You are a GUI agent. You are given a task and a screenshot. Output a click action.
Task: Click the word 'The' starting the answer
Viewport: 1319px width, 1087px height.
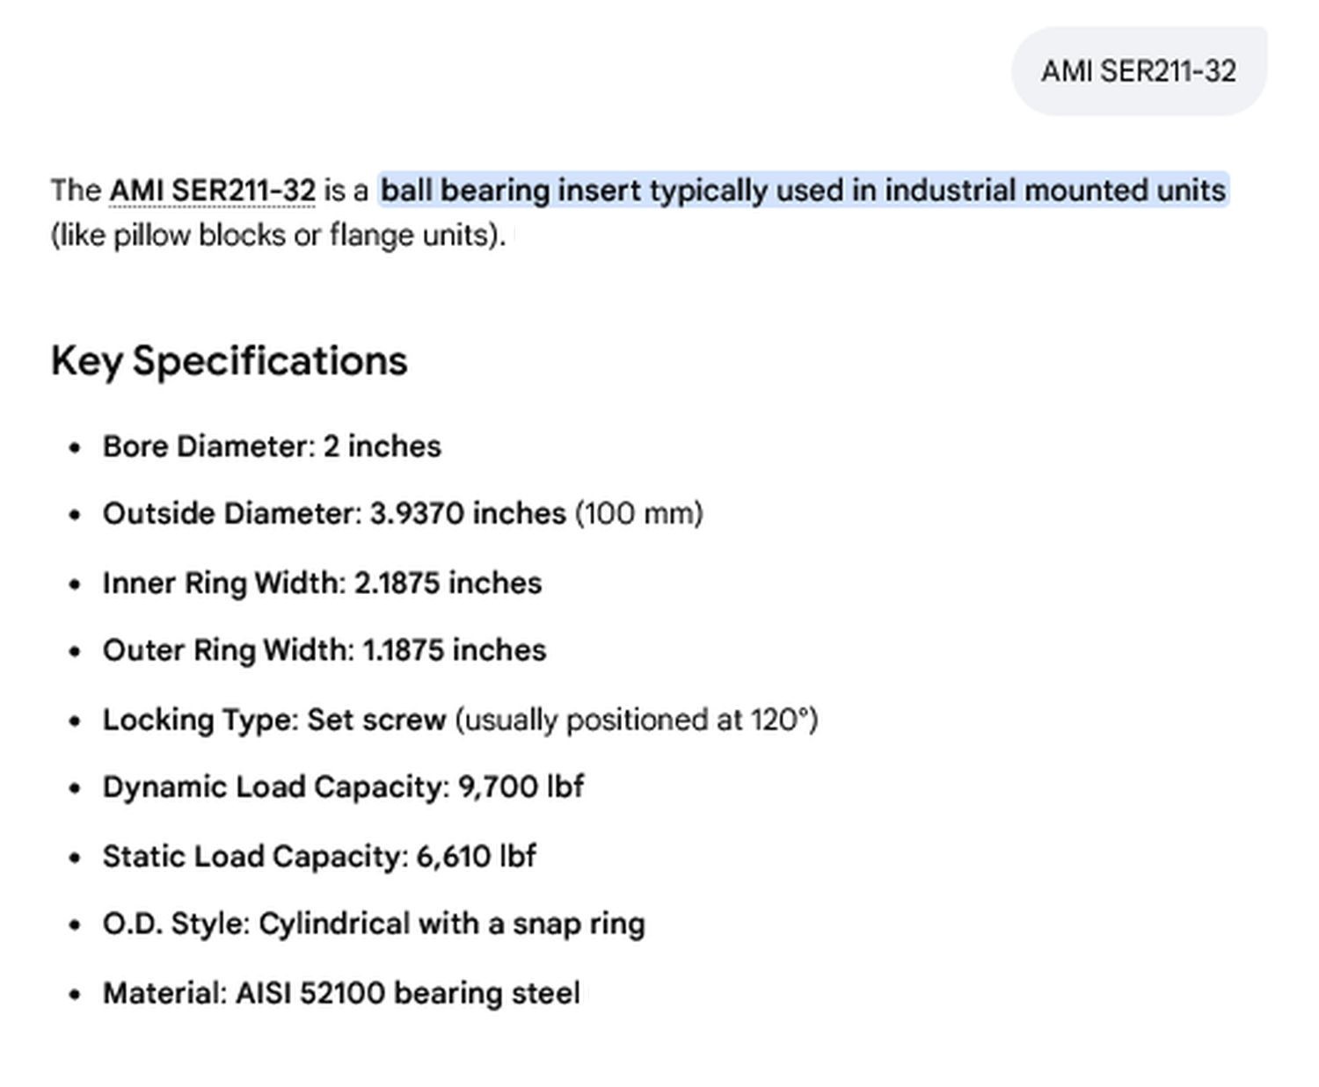pos(76,190)
